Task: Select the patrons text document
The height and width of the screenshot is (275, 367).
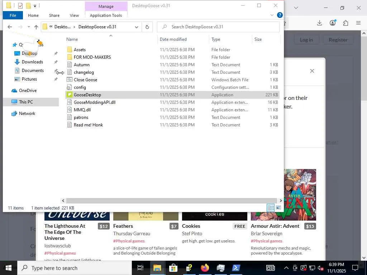Action: [81, 117]
